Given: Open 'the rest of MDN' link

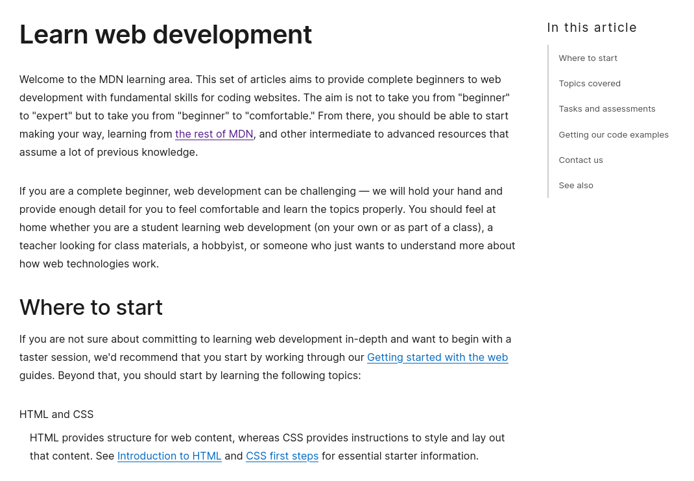Looking at the screenshot, I should (x=214, y=134).
